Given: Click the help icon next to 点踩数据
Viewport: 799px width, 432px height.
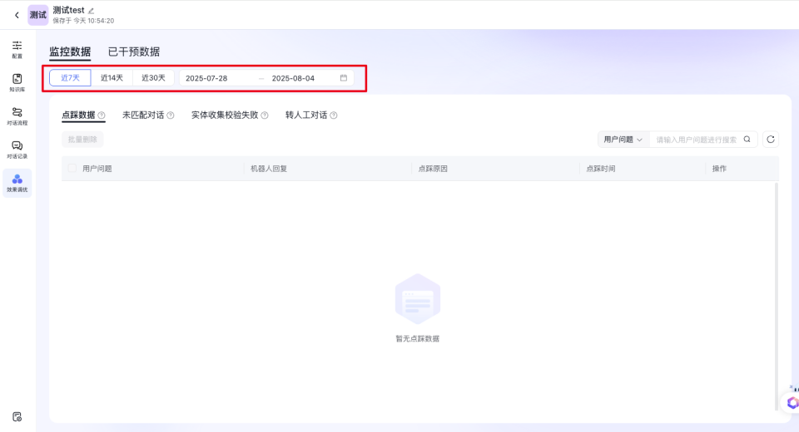Looking at the screenshot, I should click(102, 115).
